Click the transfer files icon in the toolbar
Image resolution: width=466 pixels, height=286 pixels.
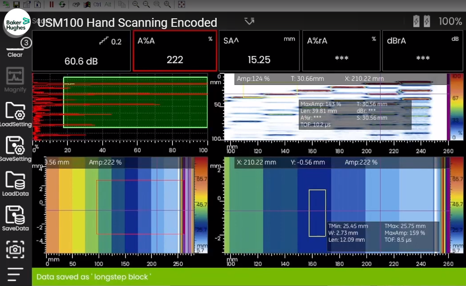[76, 4]
